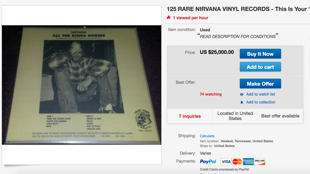Click the 74 watching text
This screenshot has width=310, height=174.
pyautogui.click(x=210, y=94)
